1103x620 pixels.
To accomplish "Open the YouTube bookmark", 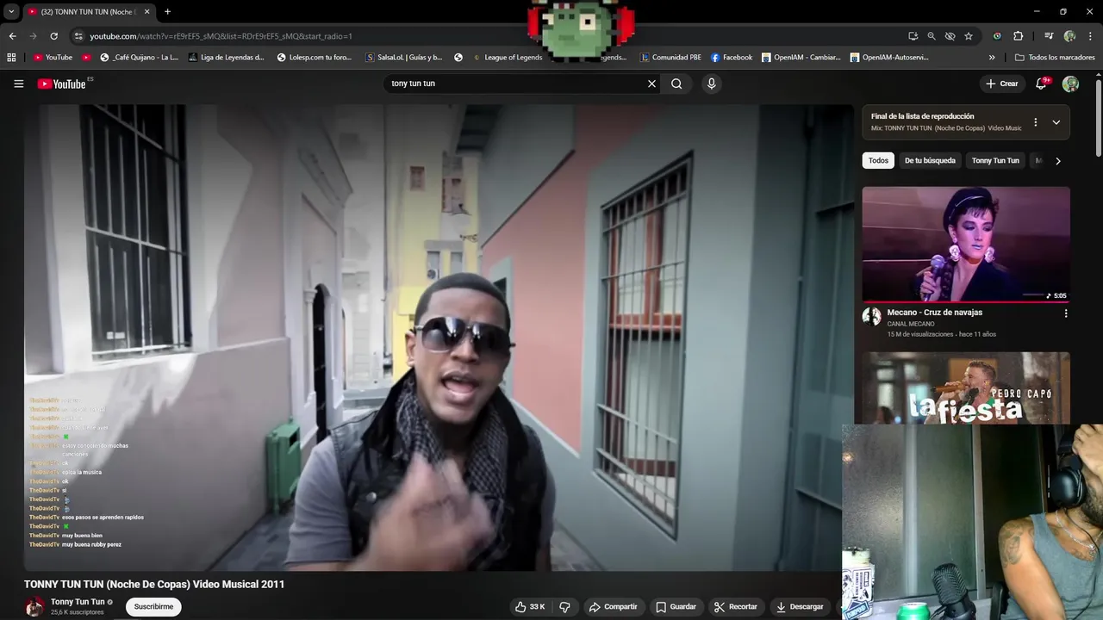I will 53,58.
